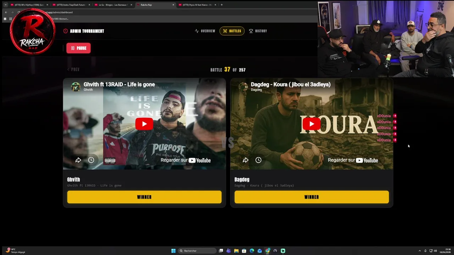The width and height of the screenshot is (454, 255).
Task: Click the watch later clock on Ghvith video
Action: click(x=91, y=160)
